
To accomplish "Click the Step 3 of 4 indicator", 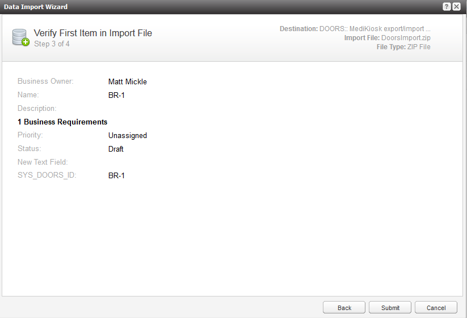I will 52,44.
